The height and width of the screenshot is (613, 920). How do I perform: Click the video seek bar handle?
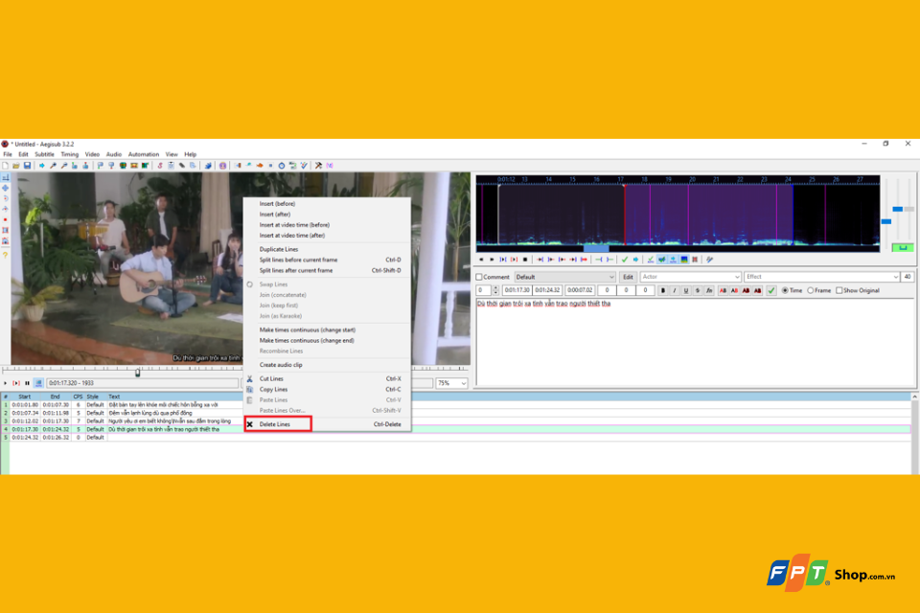pos(138,372)
